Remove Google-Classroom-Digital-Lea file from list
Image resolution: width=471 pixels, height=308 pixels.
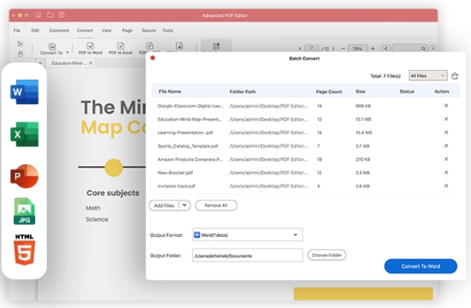(x=446, y=105)
